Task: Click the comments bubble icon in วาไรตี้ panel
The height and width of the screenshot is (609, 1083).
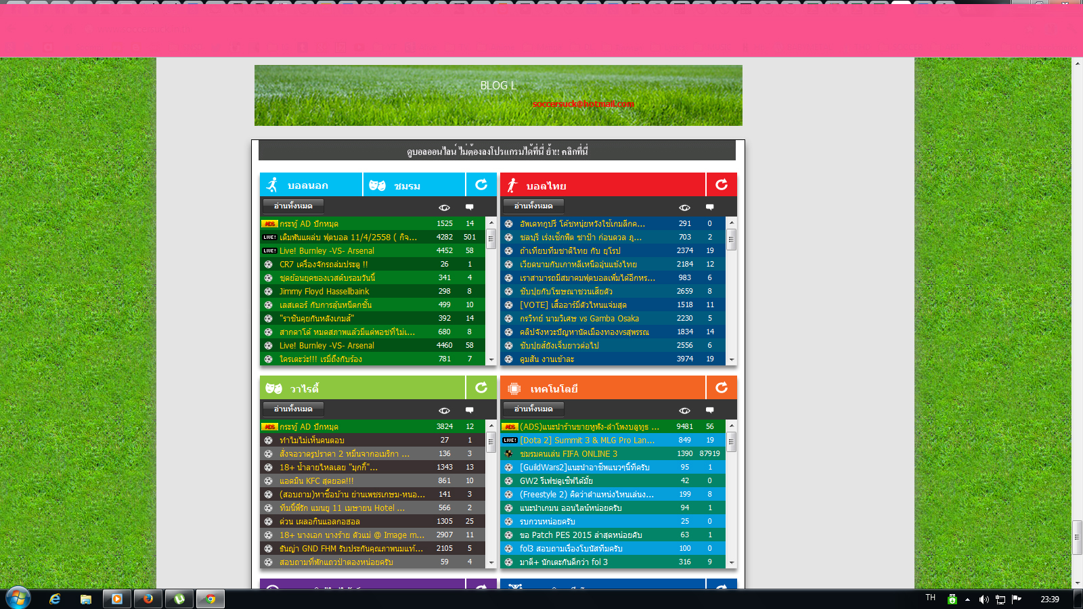Action: 470,410
